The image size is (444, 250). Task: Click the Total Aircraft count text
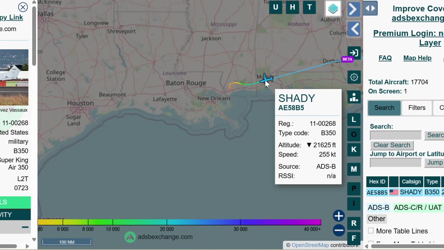[398, 82]
